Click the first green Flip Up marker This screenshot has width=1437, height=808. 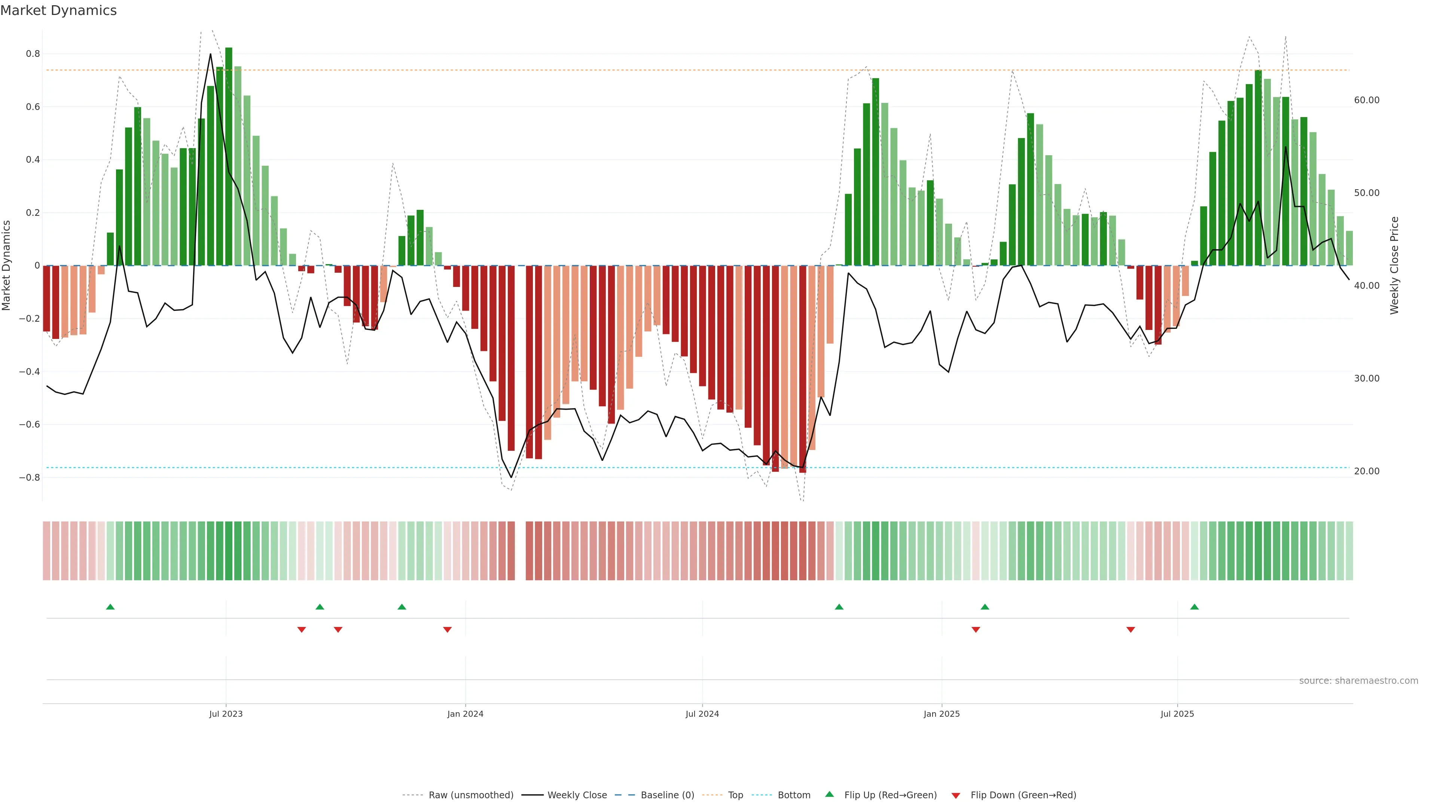pos(110,607)
